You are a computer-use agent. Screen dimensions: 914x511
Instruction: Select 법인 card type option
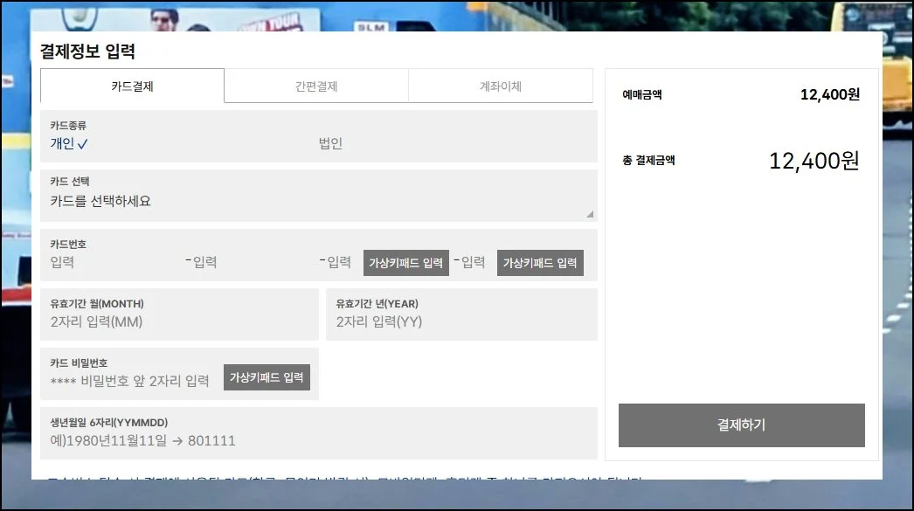click(x=330, y=144)
